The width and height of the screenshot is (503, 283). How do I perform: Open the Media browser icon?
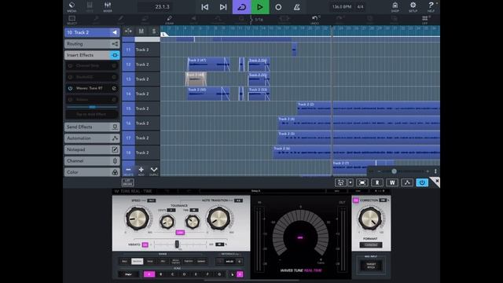72,6
